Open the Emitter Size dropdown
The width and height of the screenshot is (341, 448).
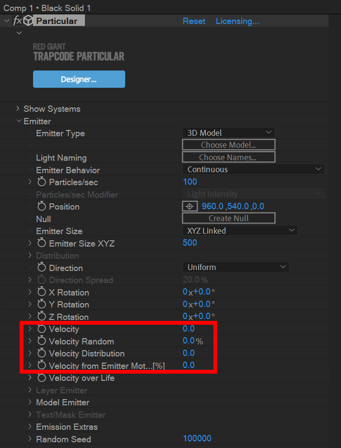click(x=240, y=231)
